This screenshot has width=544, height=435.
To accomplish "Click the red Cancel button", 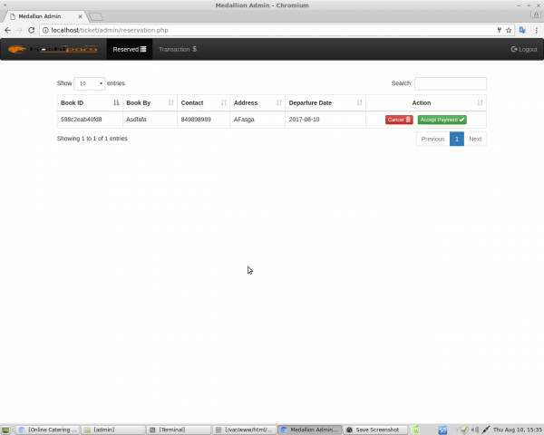I will pyautogui.click(x=399, y=120).
